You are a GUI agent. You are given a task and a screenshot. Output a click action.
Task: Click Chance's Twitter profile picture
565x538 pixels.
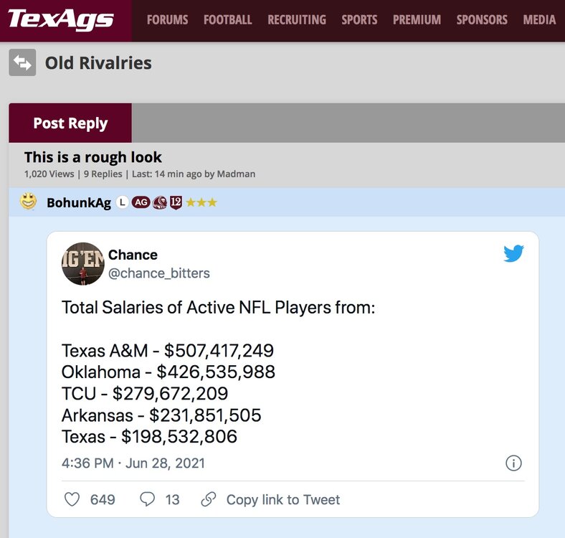point(83,264)
